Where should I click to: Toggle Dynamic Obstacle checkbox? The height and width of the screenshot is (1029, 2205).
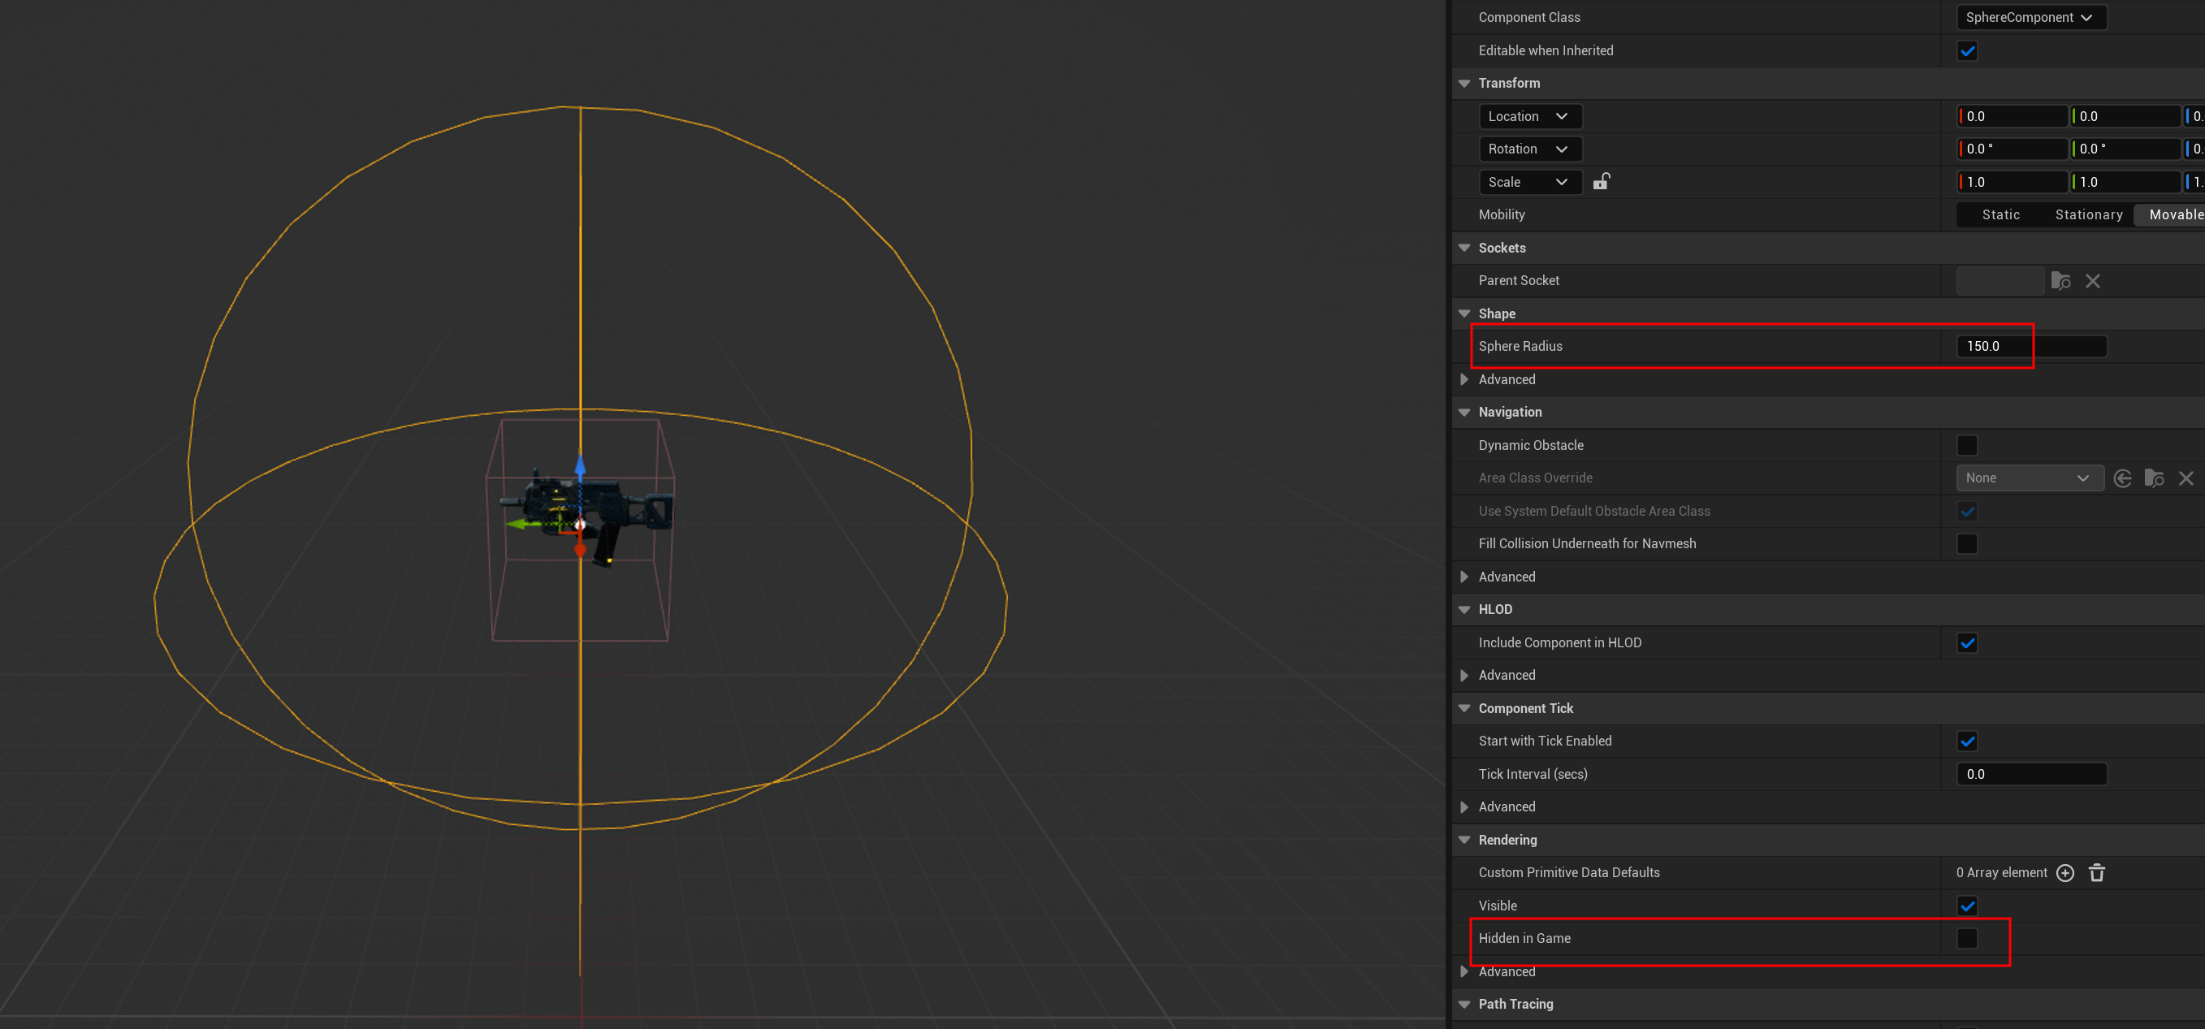(1967, 446)
